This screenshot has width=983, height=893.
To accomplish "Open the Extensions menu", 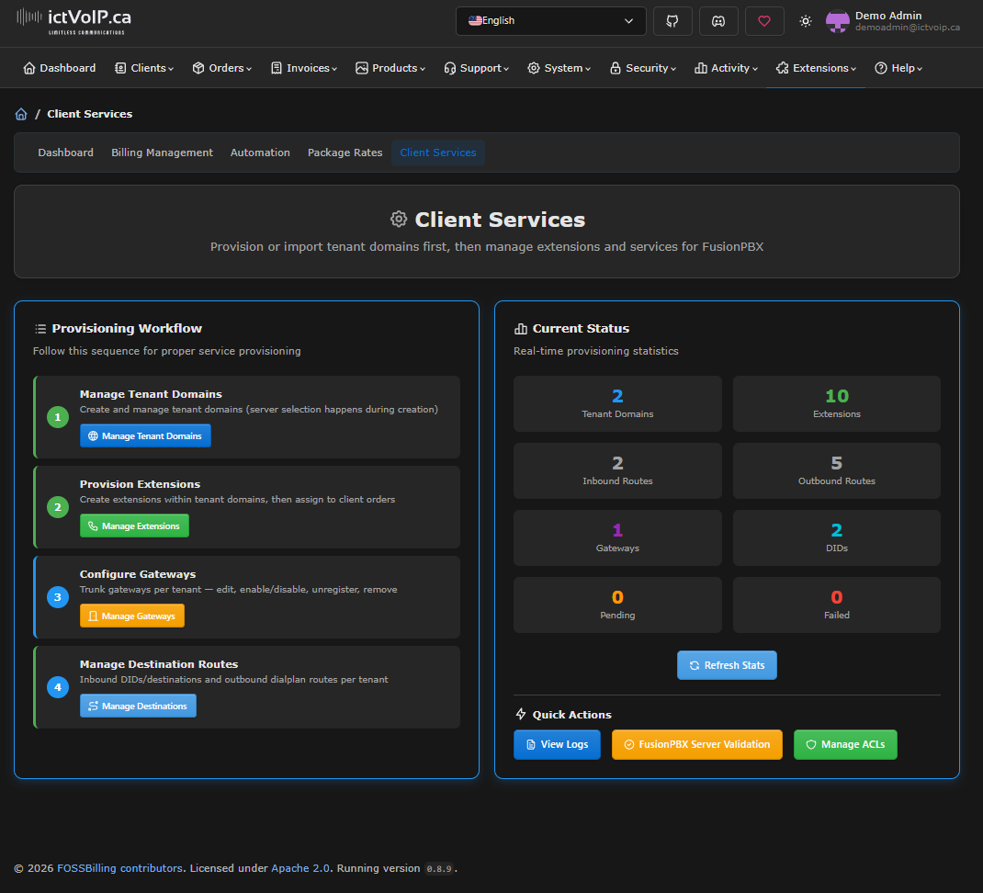I will (816, 68).
